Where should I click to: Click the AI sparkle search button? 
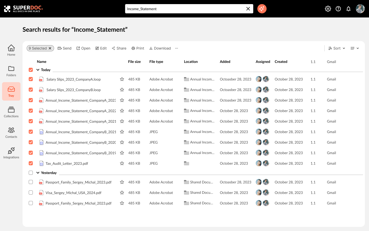pos(262,9)
